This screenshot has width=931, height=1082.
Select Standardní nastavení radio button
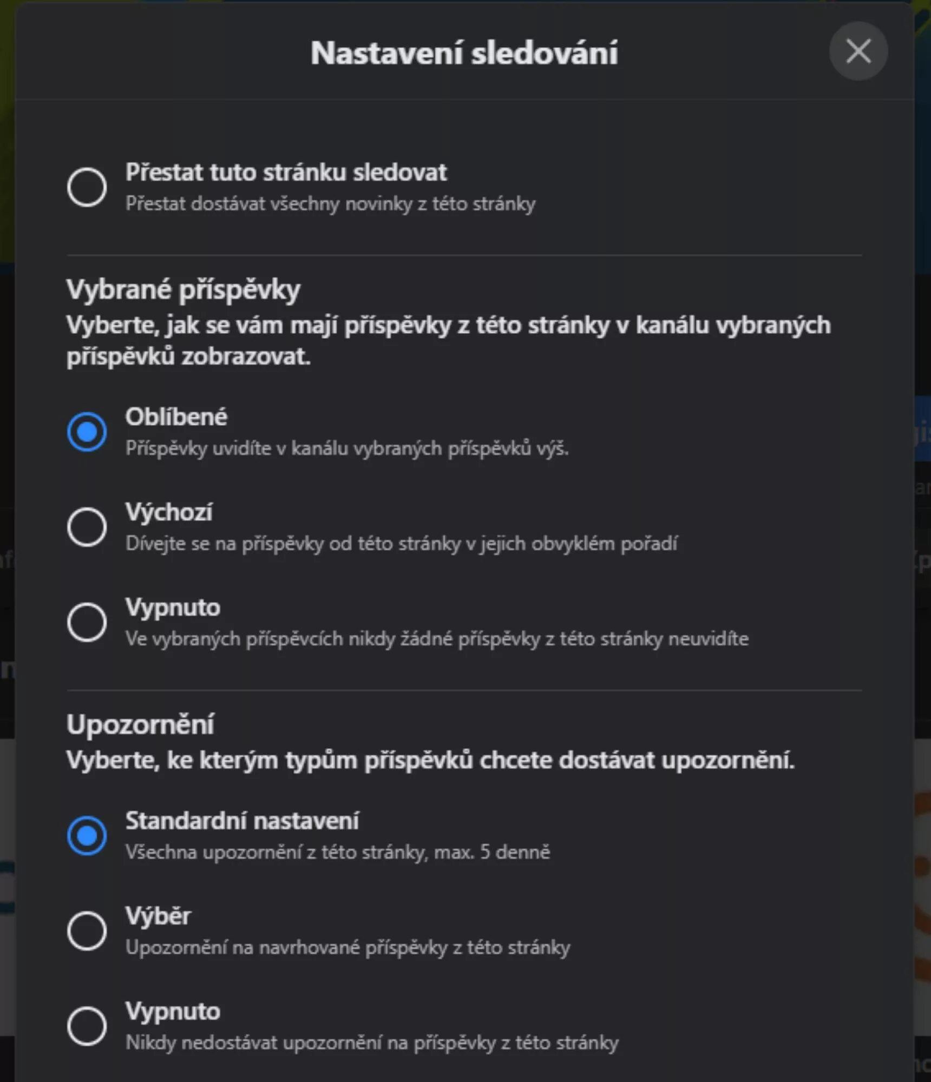pos(87,836)
